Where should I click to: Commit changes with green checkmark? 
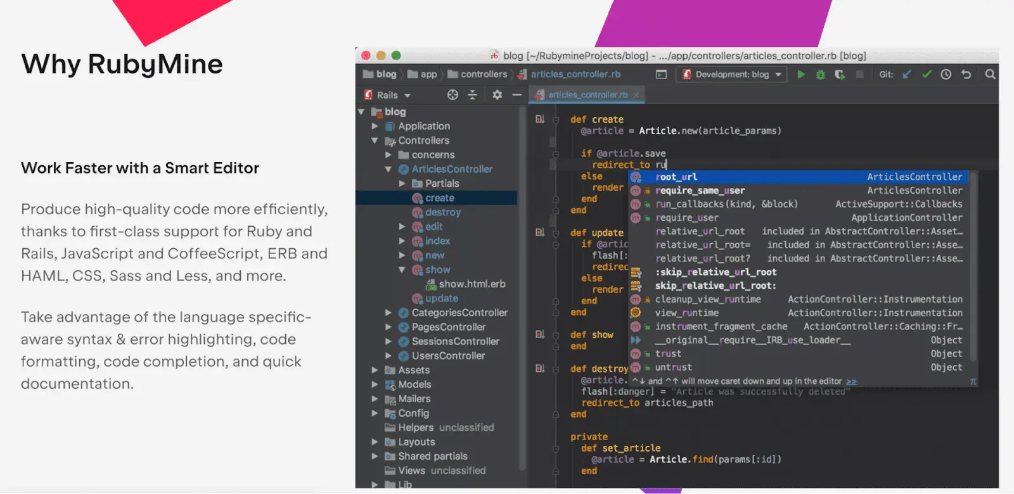pyautogui.click(x=927, y=75)
